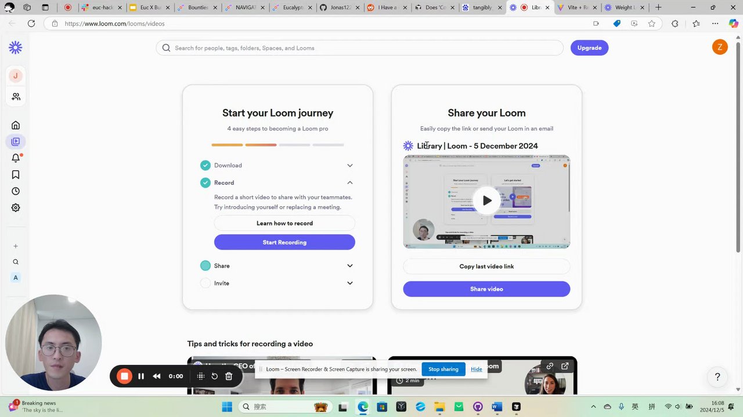The height and width of the screenshot is (417, 743).
Task: Click Copy last video link
Action: tap(486, 266)
